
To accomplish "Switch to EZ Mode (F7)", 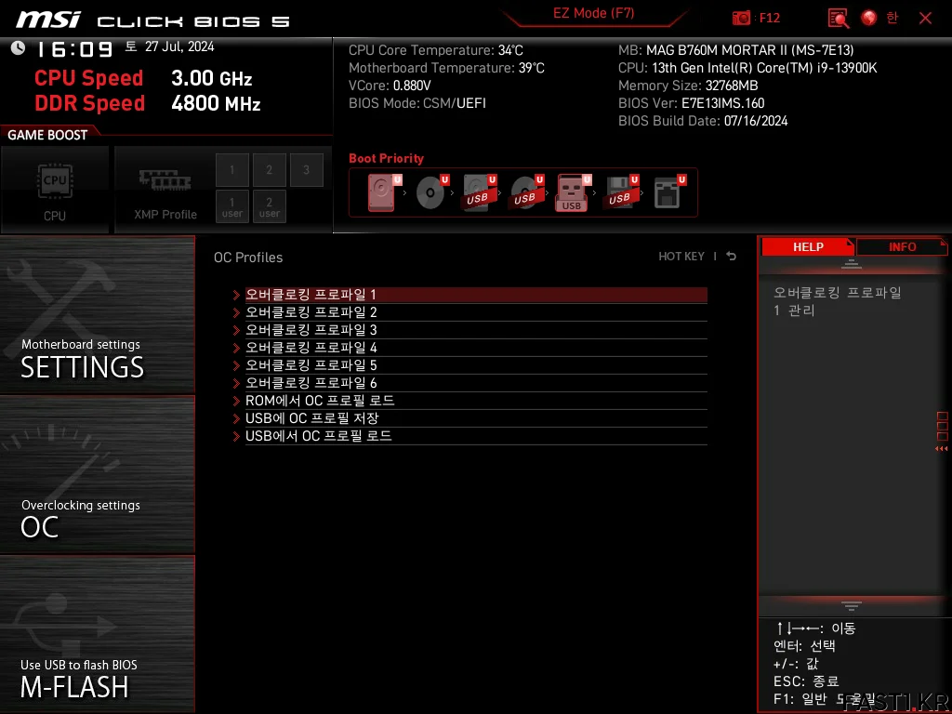I will click(x=594, y=13).
